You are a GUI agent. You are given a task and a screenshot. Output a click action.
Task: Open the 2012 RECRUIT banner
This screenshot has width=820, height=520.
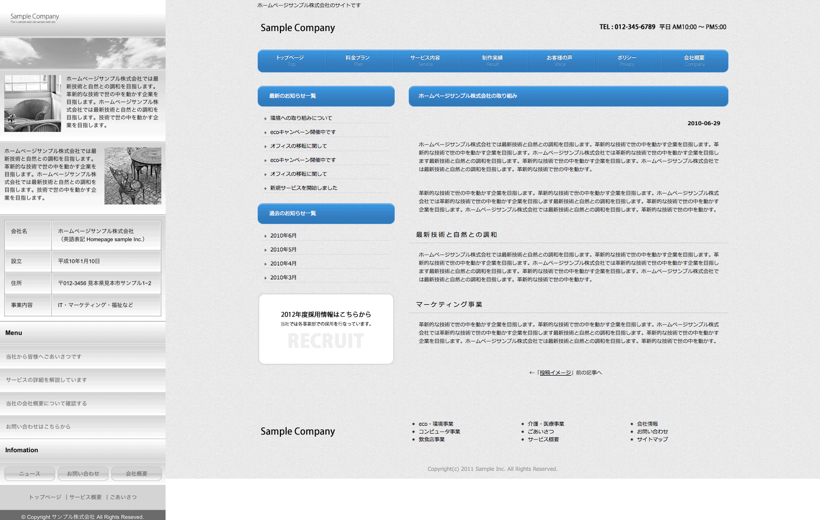[x=326, y=329]
